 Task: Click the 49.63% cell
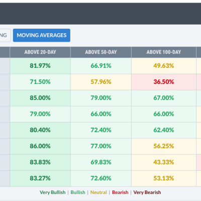[164, 66]
